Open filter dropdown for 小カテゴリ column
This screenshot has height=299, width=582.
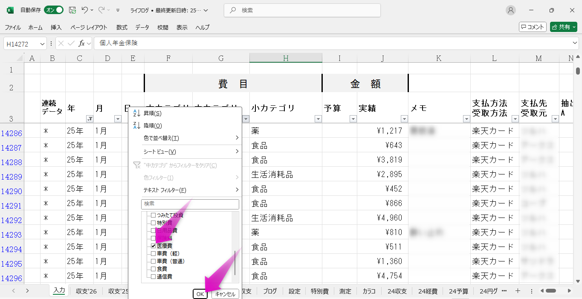point(318,119)
